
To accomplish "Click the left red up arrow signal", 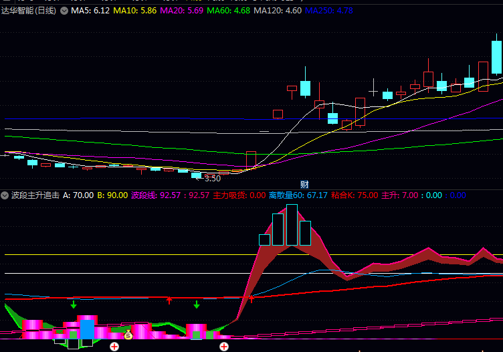I will [169, 300].
